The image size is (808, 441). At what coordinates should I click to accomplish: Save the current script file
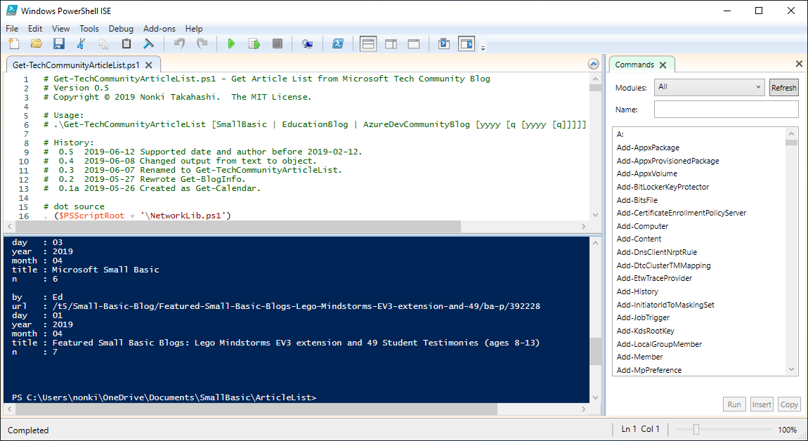tap(59, 43)
